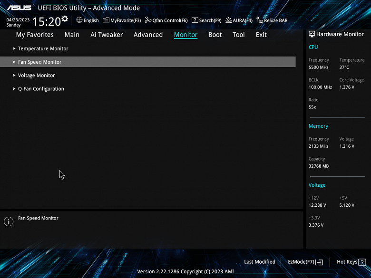
Task: Click the globe language icon
Action: click(x=79, y=20)
